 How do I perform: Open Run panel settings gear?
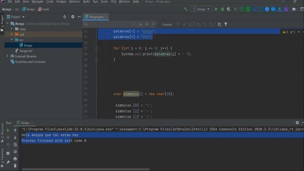tap(297, 123)
